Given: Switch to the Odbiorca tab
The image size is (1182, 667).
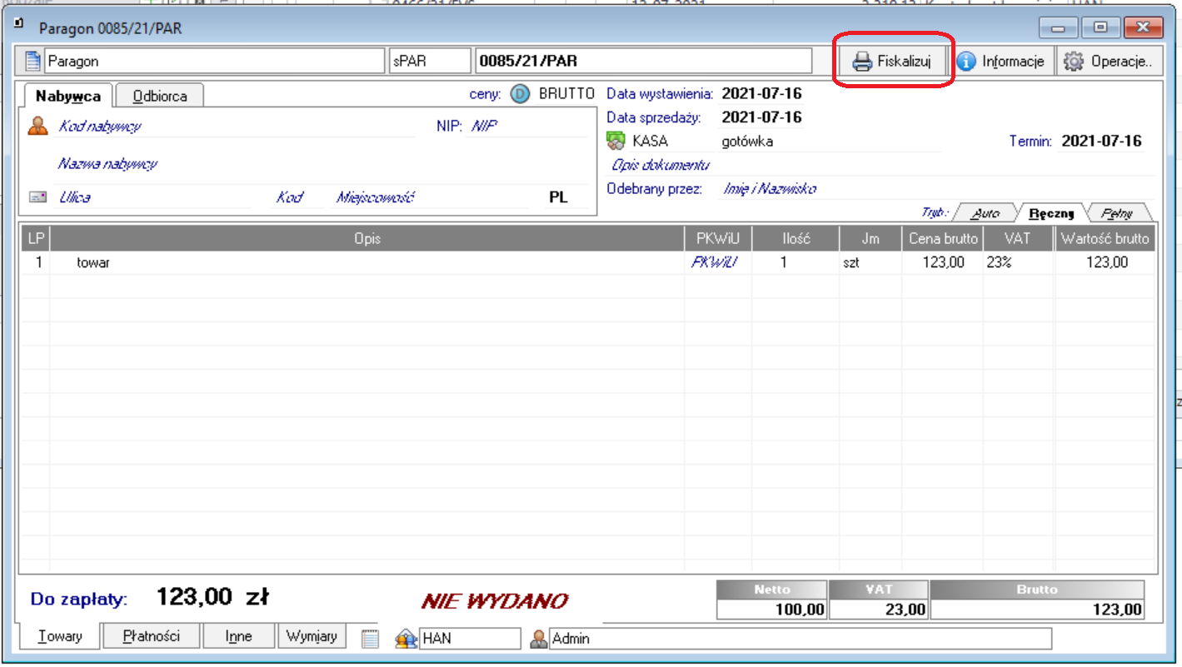Looking at the screenshot, I should (160, 96).
